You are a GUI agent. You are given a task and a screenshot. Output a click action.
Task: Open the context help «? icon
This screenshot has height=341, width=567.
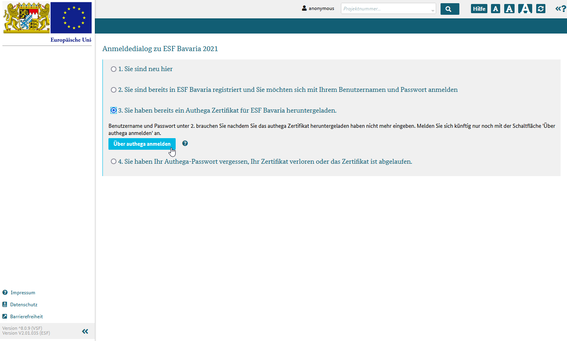click(x=561, y=9)
